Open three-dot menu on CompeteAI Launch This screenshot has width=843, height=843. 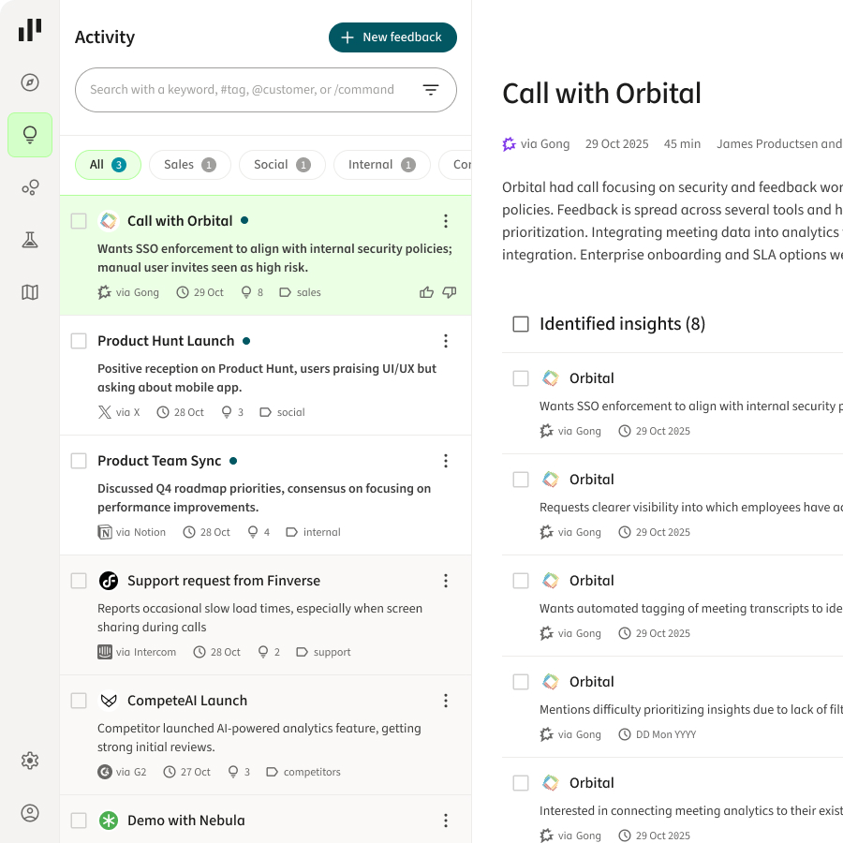pos(446,701)
